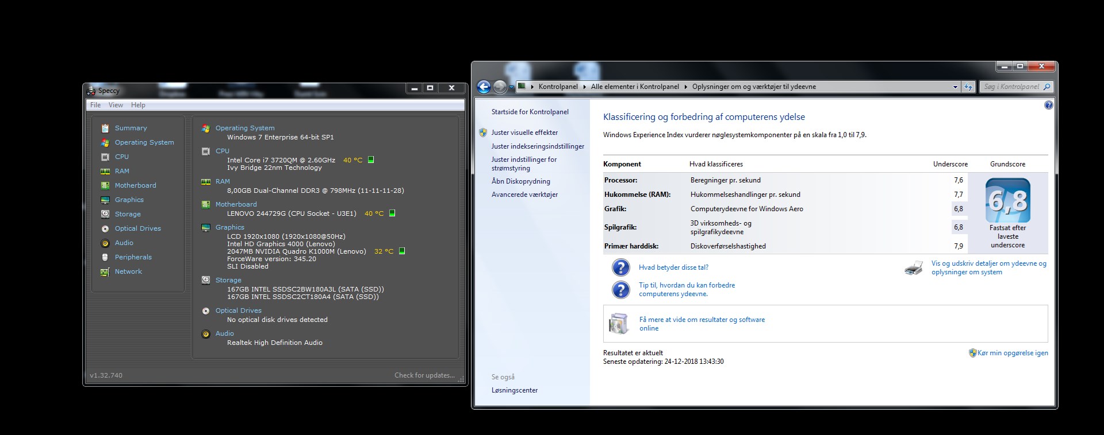Click the green CPU temperature indicator at 40 °C

[x=371, y=160]
